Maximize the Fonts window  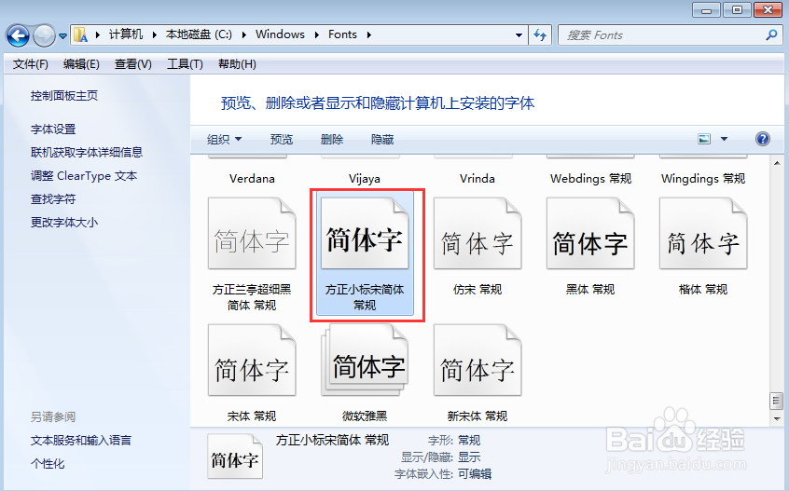(x=737, y=10)
